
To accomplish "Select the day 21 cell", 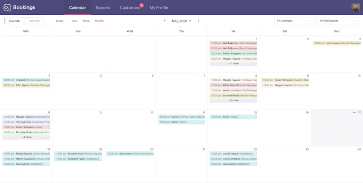I will pos(181,164).
